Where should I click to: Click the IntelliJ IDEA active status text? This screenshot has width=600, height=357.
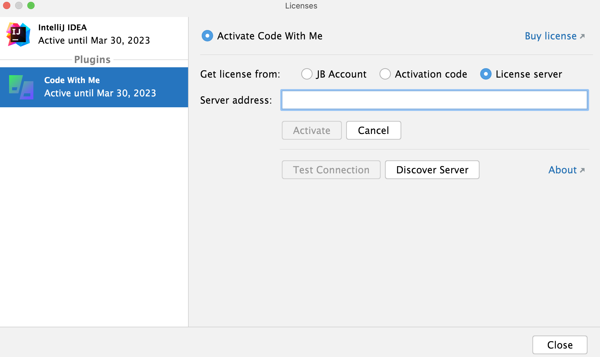93,40
